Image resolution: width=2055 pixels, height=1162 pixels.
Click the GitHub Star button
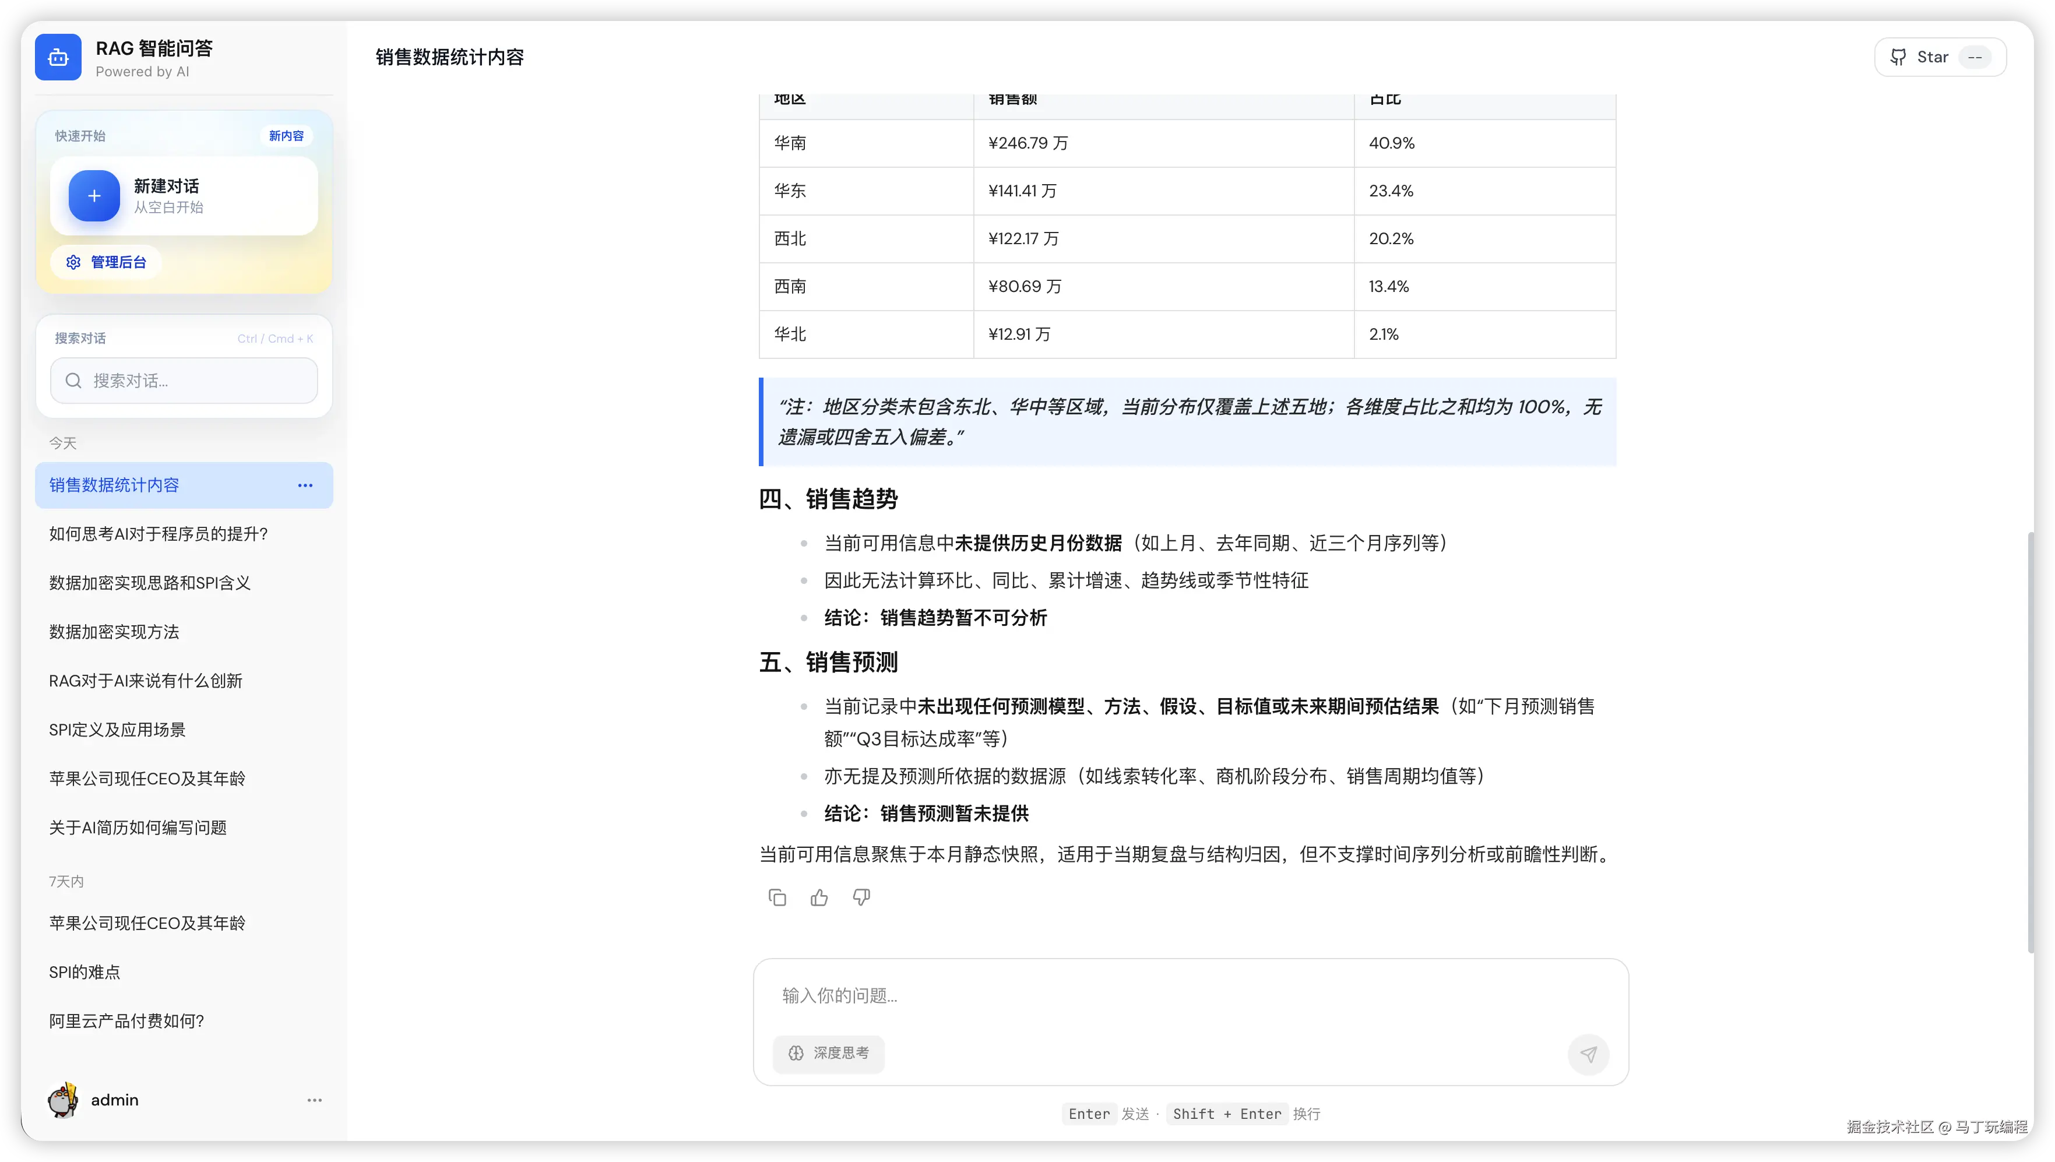tap(1939, 57)
